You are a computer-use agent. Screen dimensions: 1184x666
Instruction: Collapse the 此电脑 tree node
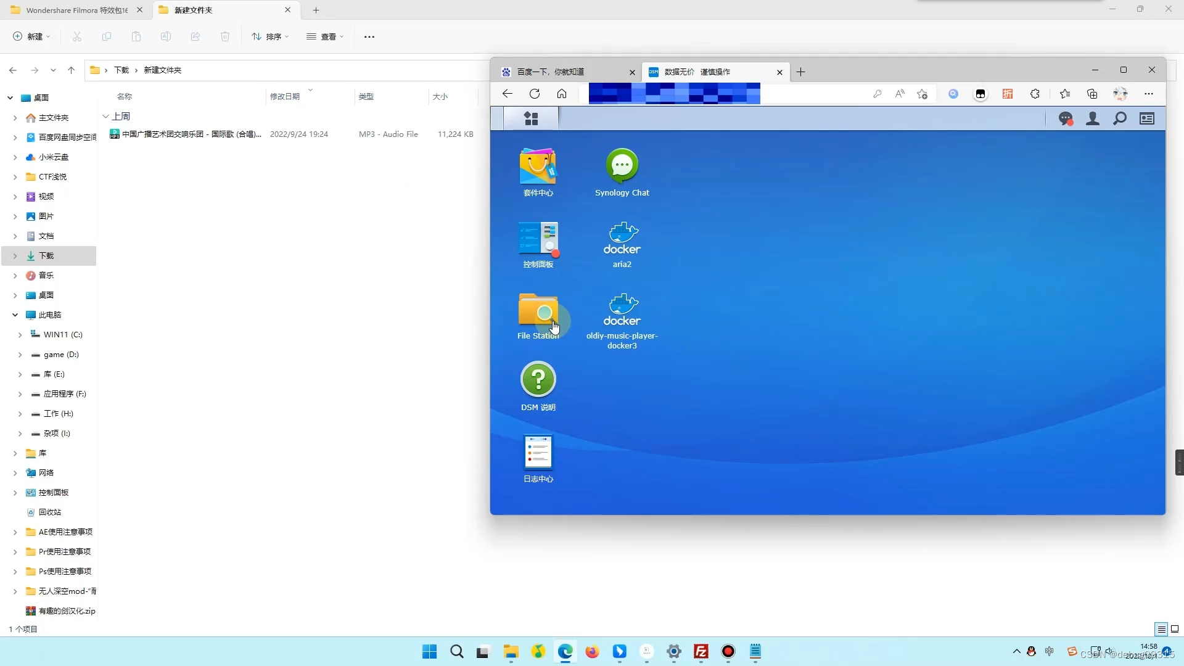click(15, 315)
